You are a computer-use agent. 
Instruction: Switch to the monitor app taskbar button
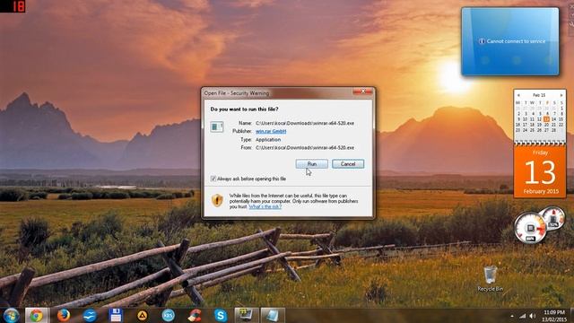coord(247,315)
